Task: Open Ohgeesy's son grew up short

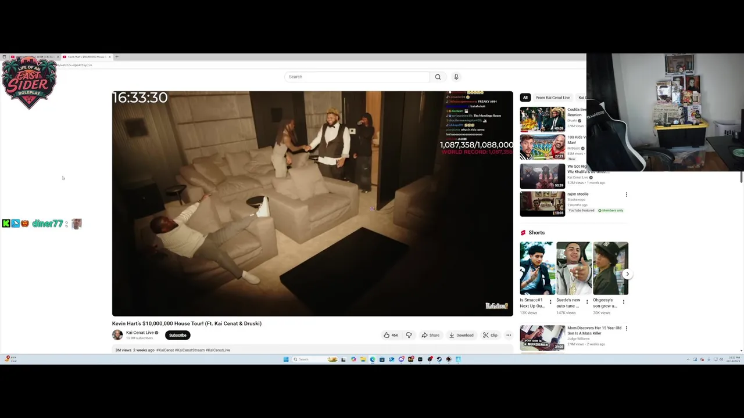Action: click(610, 268)
